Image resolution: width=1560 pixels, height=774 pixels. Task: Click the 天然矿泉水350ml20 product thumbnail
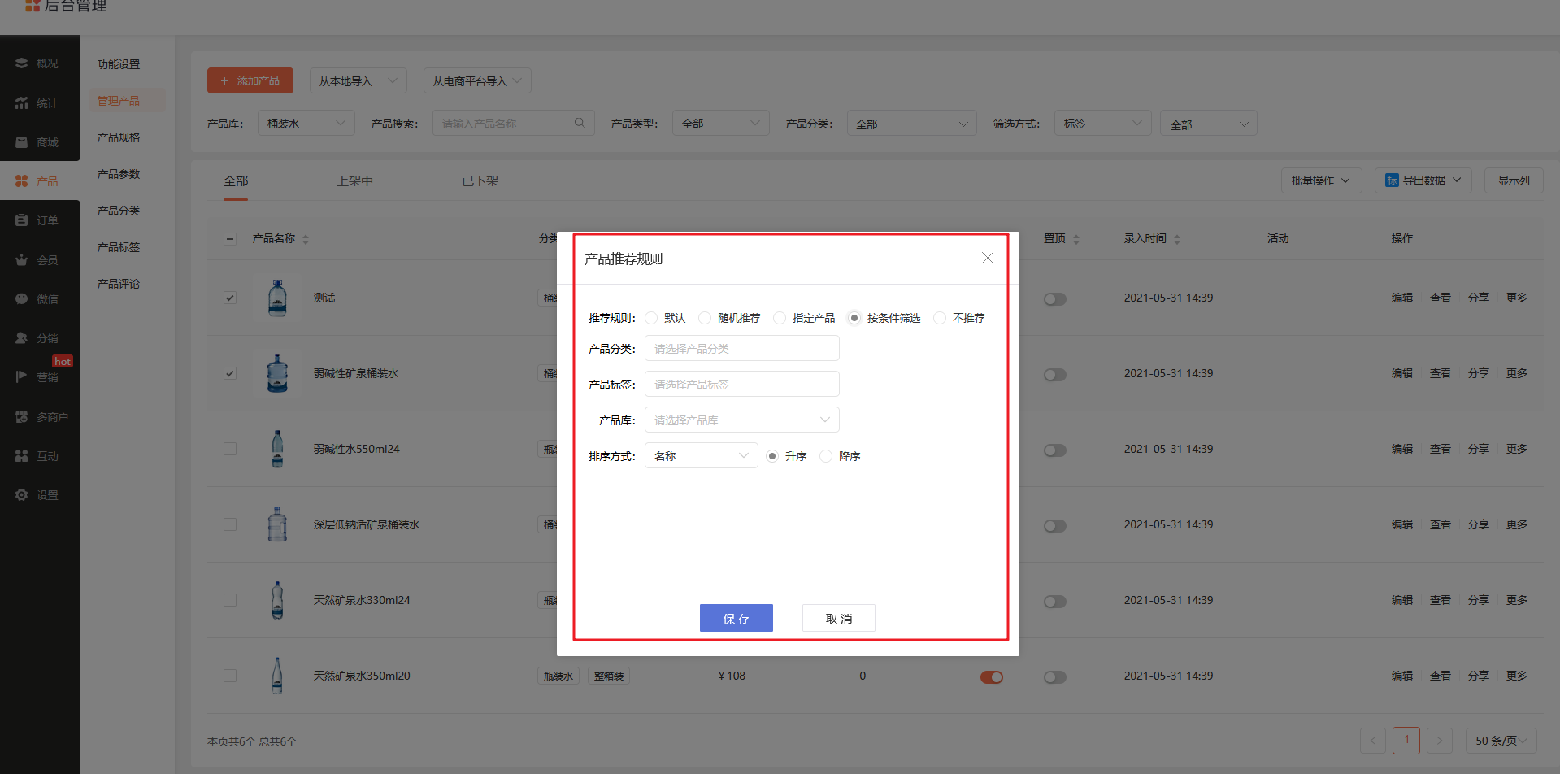coord(277,676)
